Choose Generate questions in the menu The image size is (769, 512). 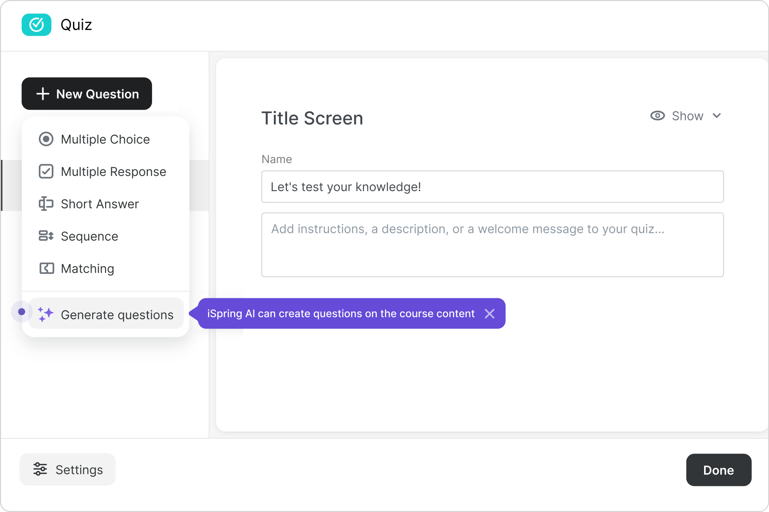(117, 314)
